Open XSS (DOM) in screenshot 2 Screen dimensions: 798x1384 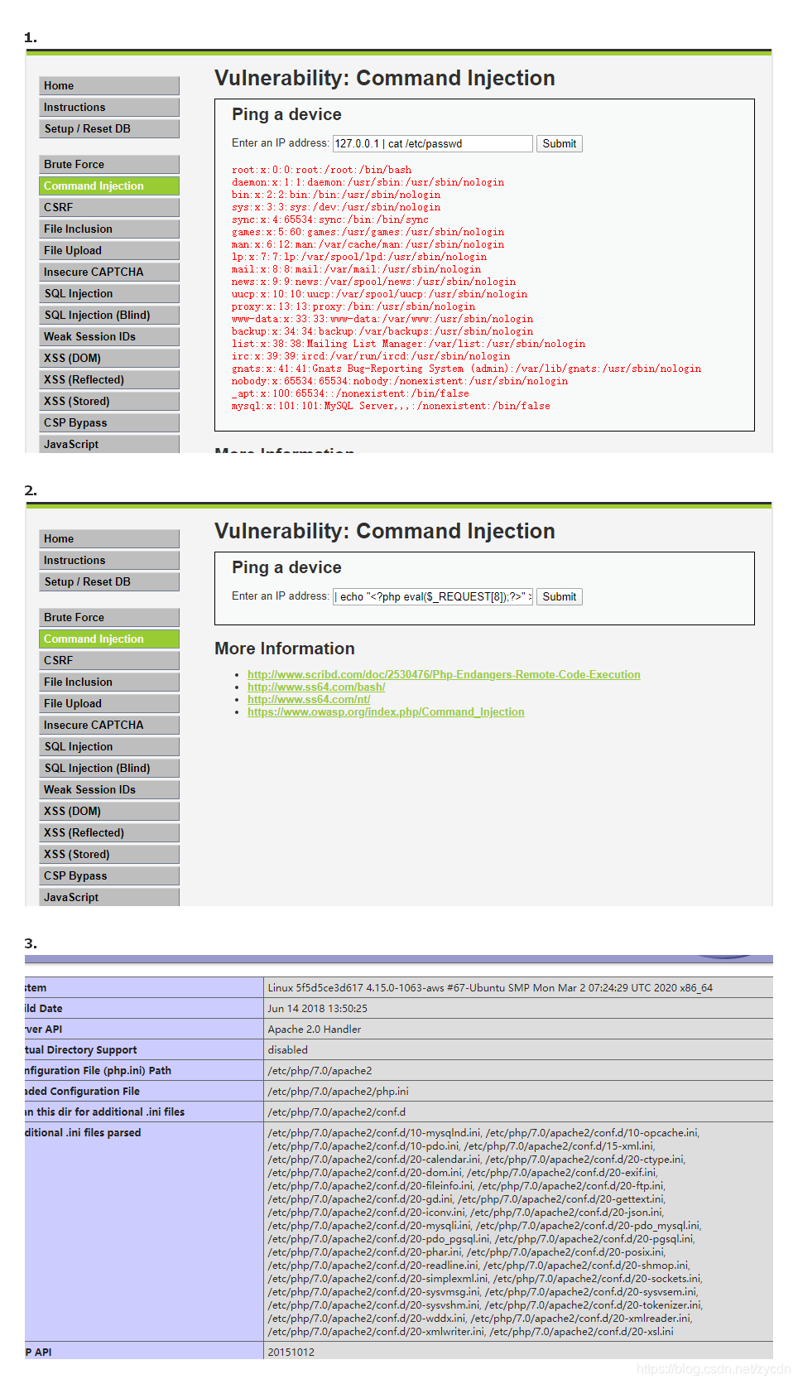coord(108,811)
